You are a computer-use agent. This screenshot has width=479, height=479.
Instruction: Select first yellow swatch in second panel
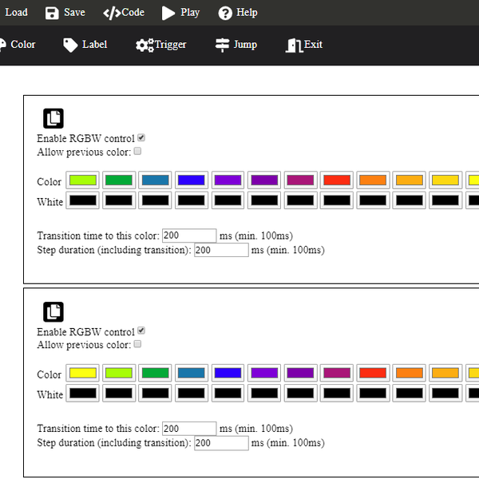[83, 374]
